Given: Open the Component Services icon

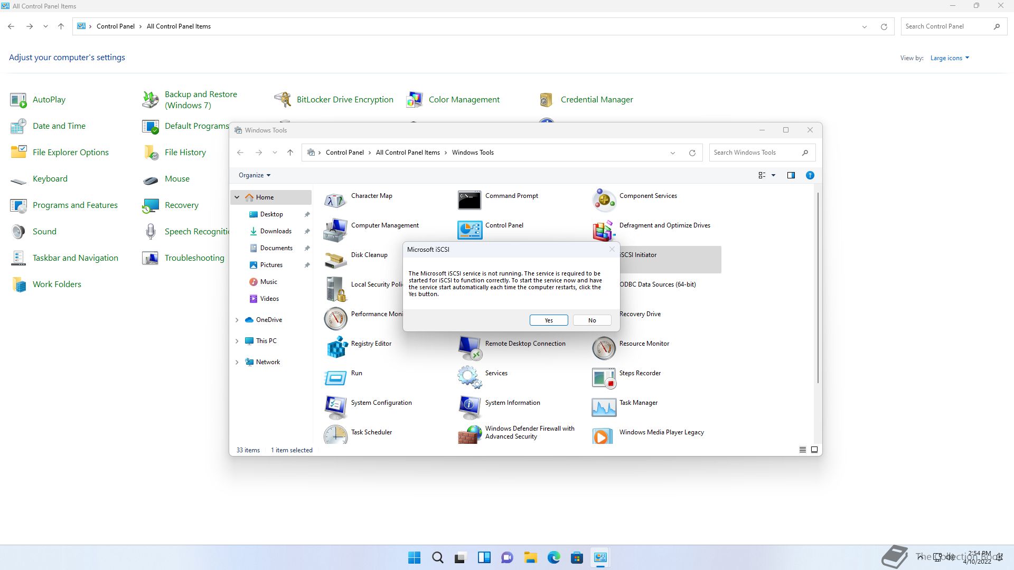Looking at the screenshot, I should point(604,201).
